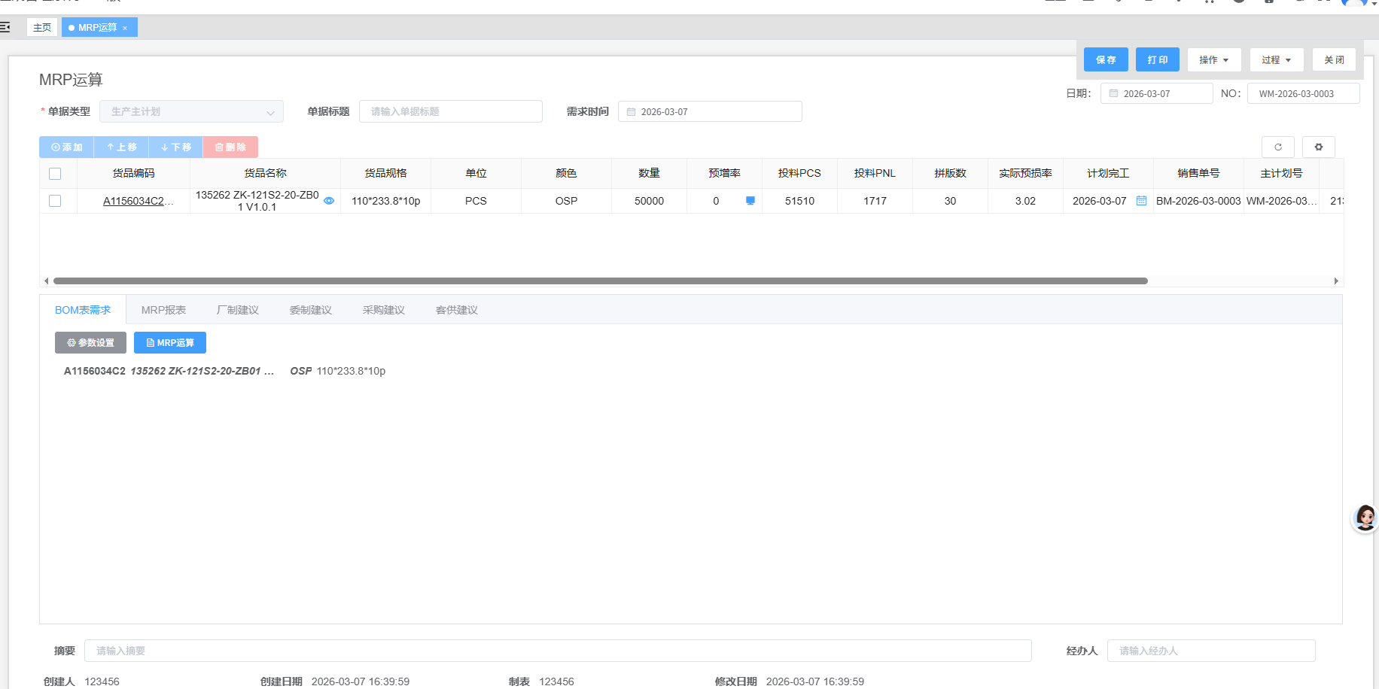Click the 保存 button
1379x689 pixels.
(x=1105, y=60)
